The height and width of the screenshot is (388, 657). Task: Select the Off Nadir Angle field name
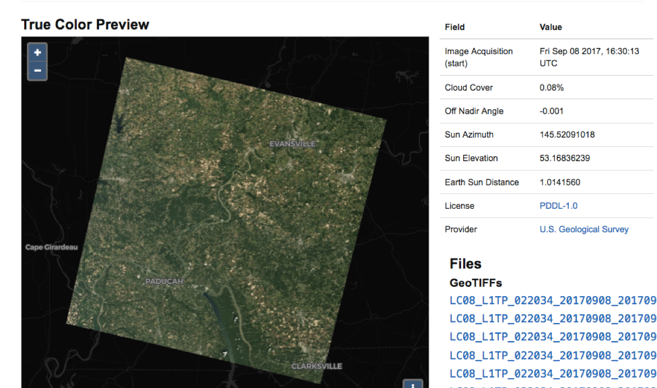[474, 111]
